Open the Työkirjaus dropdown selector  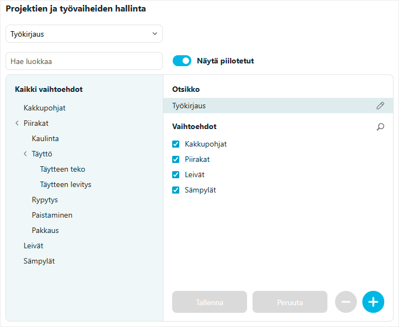[84, 33]
